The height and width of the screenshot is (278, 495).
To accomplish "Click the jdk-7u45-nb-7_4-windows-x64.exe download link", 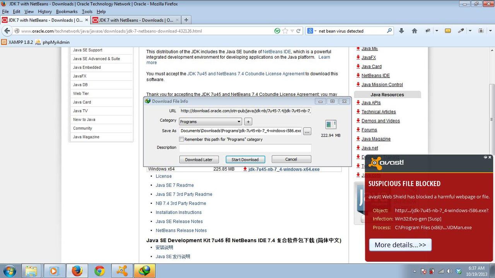I will tap(283, 169).
